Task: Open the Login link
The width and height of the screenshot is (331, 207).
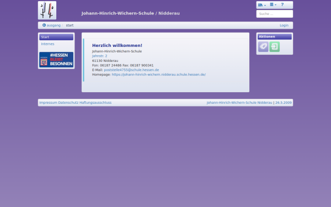Action: point(284,25)
